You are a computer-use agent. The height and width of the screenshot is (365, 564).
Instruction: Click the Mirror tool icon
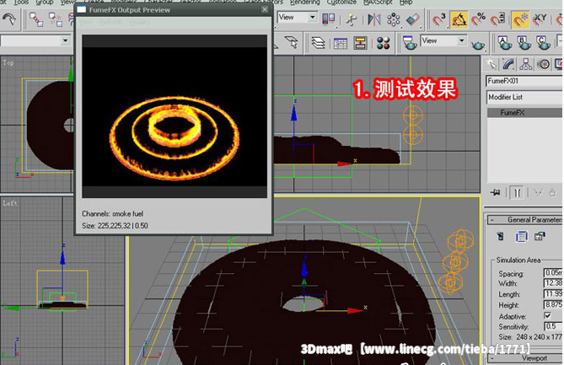coord(373,19)
